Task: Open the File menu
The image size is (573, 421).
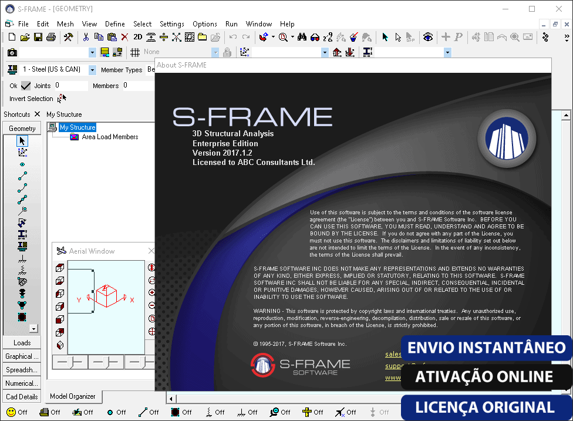Action: tap(23, 24)
